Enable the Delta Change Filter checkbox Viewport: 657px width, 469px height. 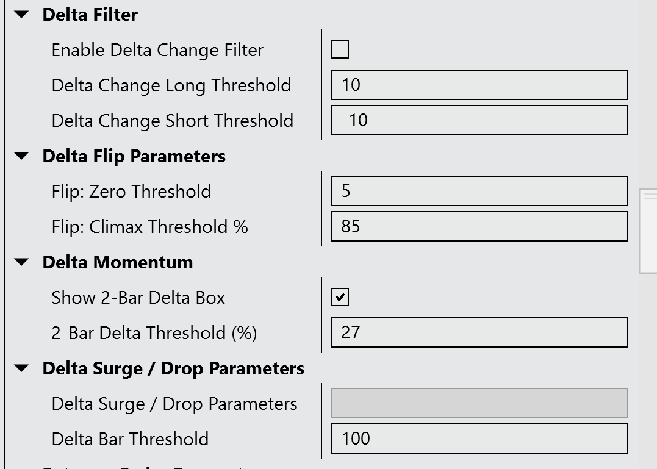340,49
